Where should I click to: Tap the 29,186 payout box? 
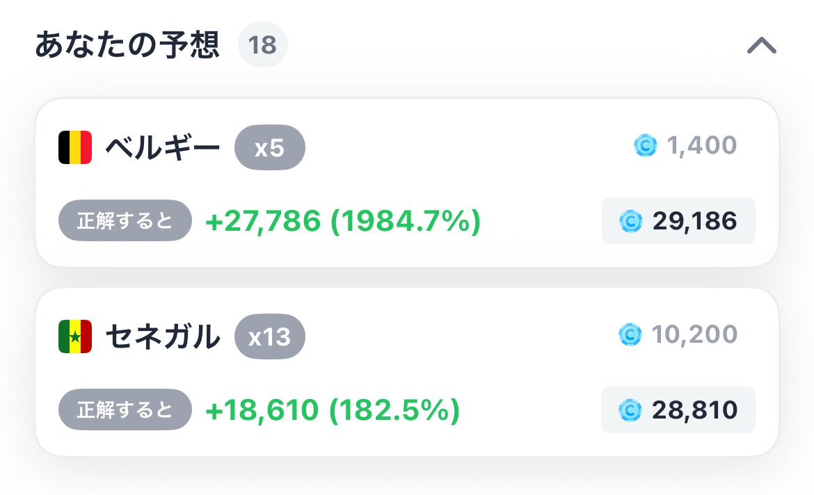coord(678,220)
